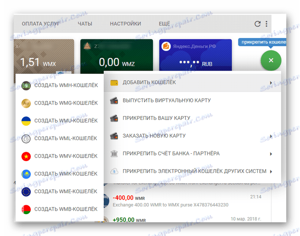Choose Создать WMU-кошелёк
The width and height of the screenshot is (300, 236).
60,121
